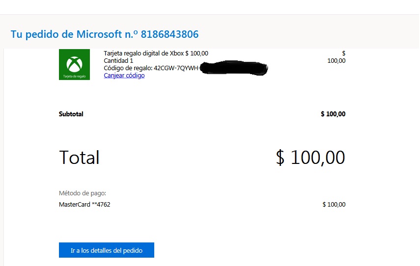Select the MasterCard **4762 payment line
This screenshot has height=266, width=420.
[x=84, y=205]
